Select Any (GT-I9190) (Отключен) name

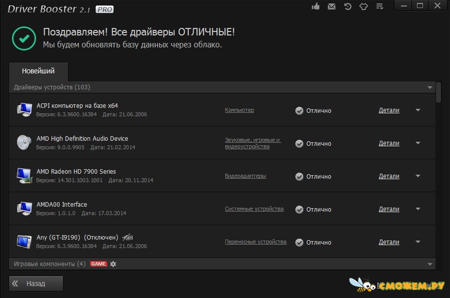pos(77,237)
